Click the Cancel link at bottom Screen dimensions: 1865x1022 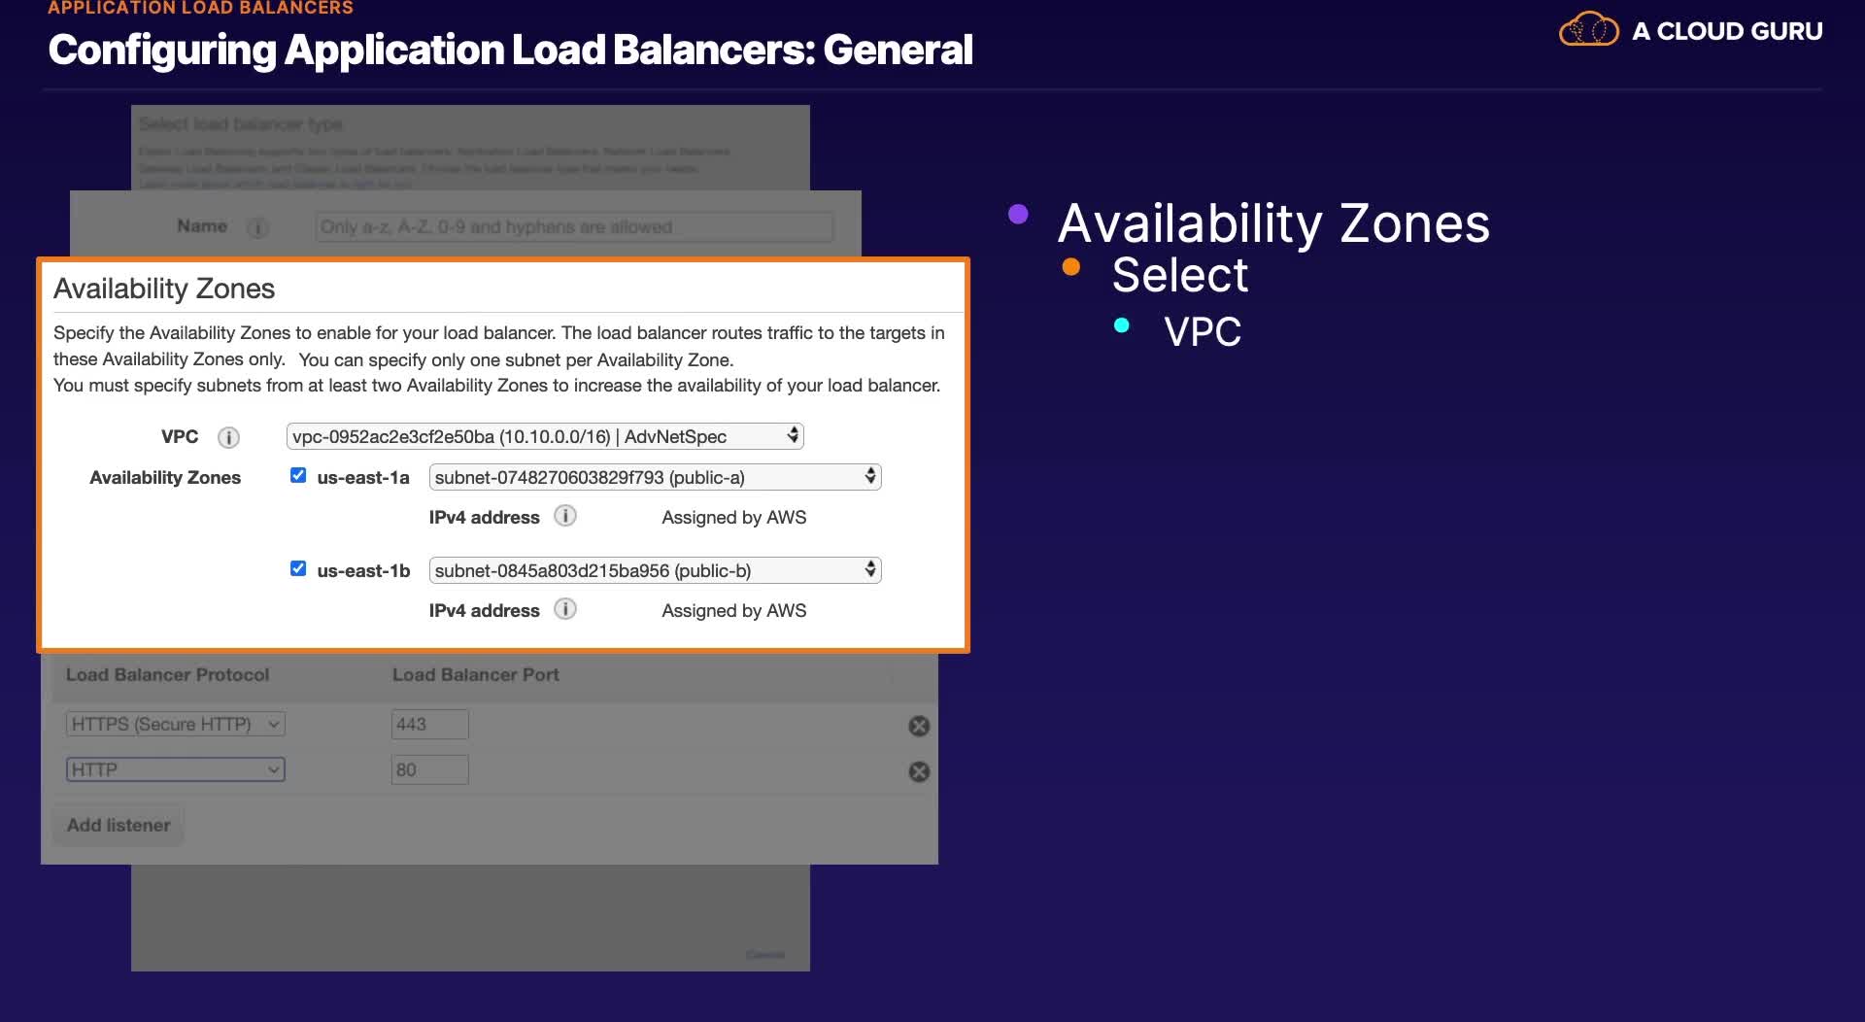pos(765,955)
